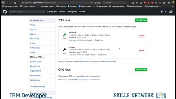Open the 'IBM Forms Experien...' bookmark
This screenshot has width=176, height=99.
135,6
